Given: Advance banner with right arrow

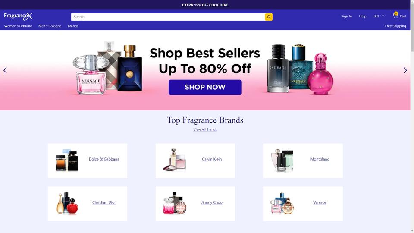Looking at the screenshot, I should pos(405,70).
